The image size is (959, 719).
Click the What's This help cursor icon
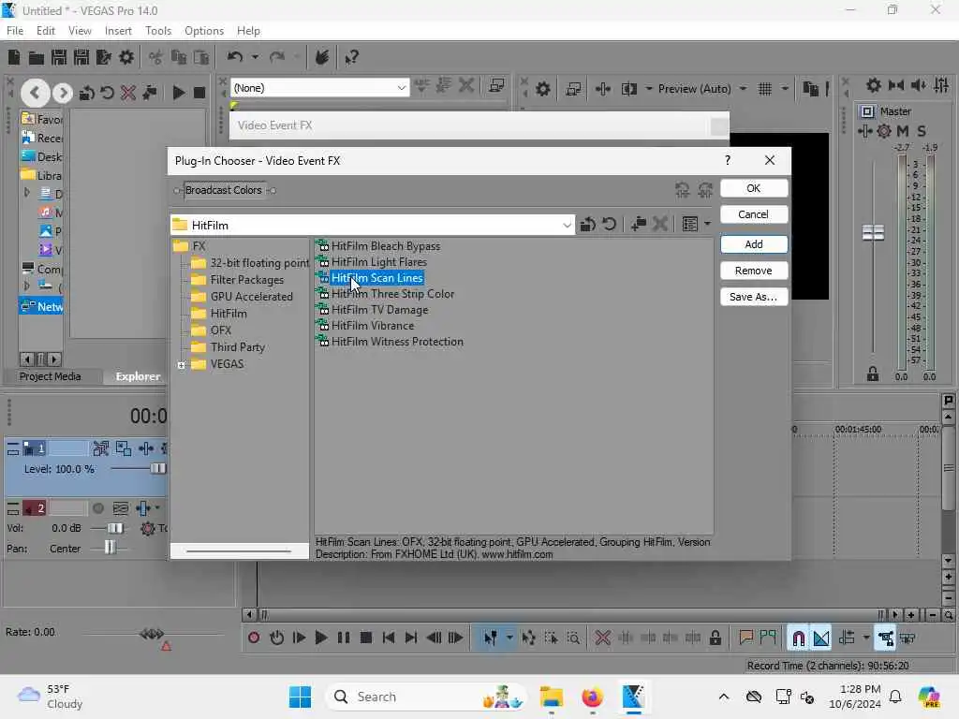point(351,57)
